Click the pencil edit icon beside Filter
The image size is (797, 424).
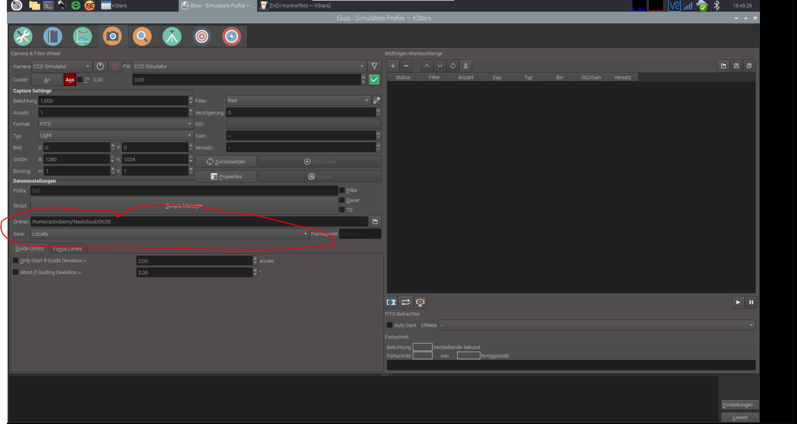point(377,101)
